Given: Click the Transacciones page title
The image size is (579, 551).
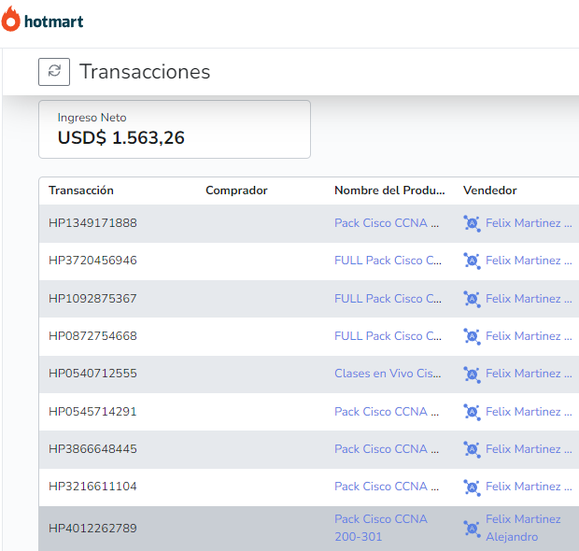Looking at the screenshot, I should click(145, 72).
